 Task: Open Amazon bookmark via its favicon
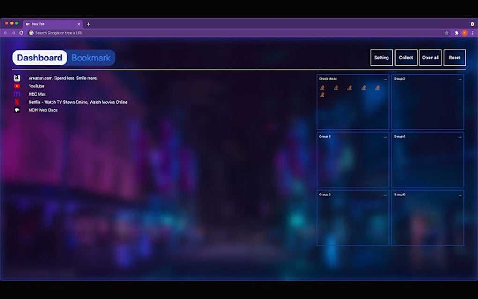[x=17, y=78]
